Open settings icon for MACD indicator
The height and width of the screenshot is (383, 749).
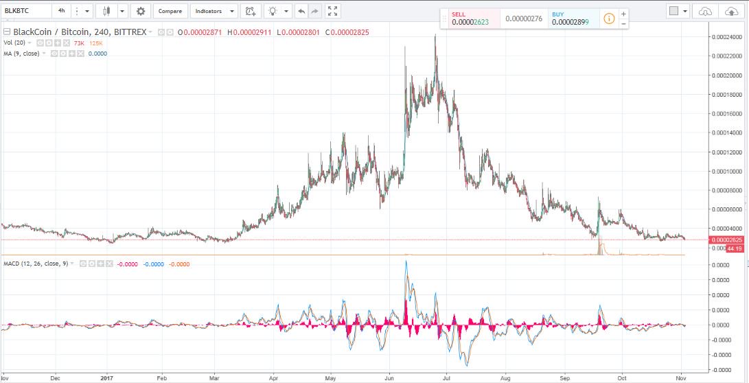coord(92,264)
